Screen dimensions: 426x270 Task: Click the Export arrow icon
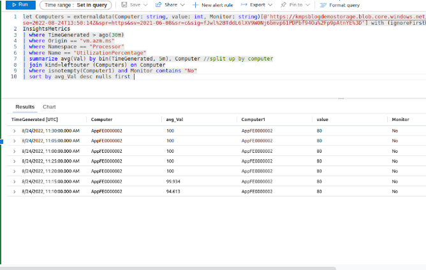(x=244, y=4)
